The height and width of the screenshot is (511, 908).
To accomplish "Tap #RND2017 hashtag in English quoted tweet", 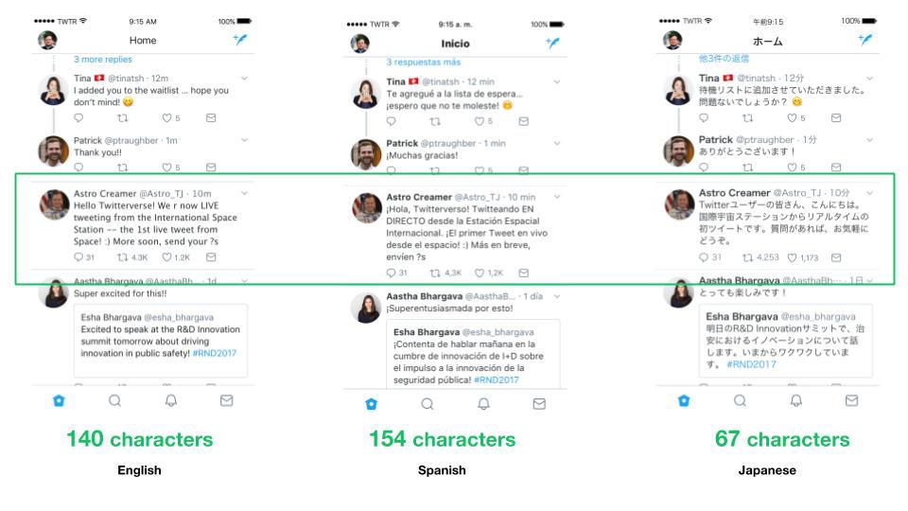I will (x=215, y=353).
